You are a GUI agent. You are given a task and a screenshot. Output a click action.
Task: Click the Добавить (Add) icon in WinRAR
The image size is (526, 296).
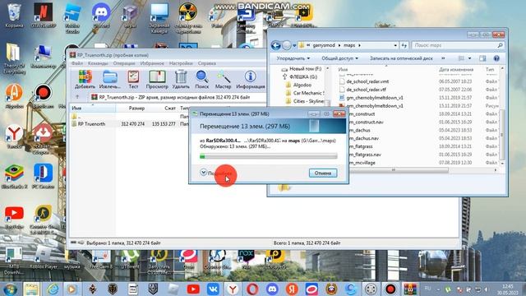tap(85, 79)
